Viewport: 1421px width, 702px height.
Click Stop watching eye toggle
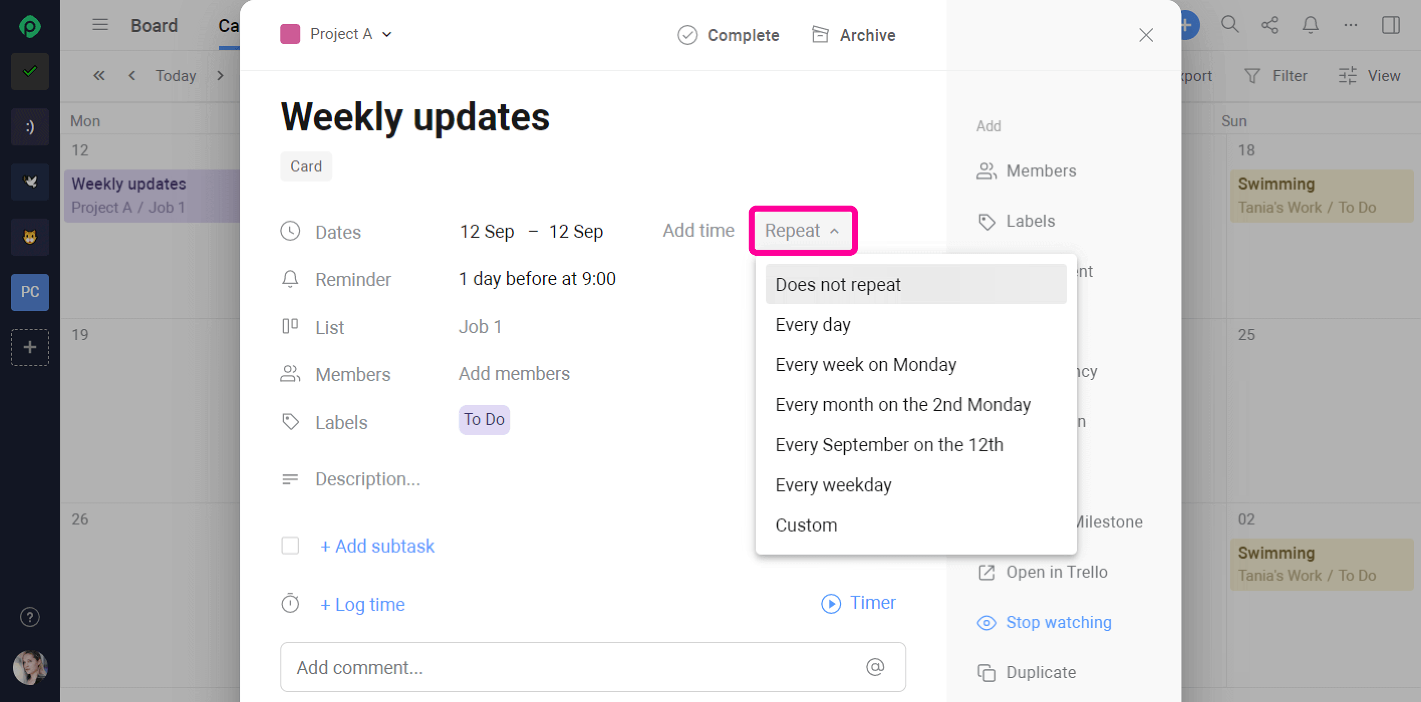1044,622
